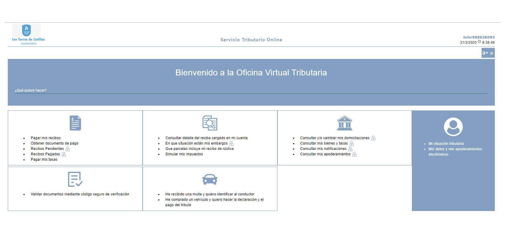Open He recibido una multa link
Screen dimensions: 505x246
(x=210, y=194)
